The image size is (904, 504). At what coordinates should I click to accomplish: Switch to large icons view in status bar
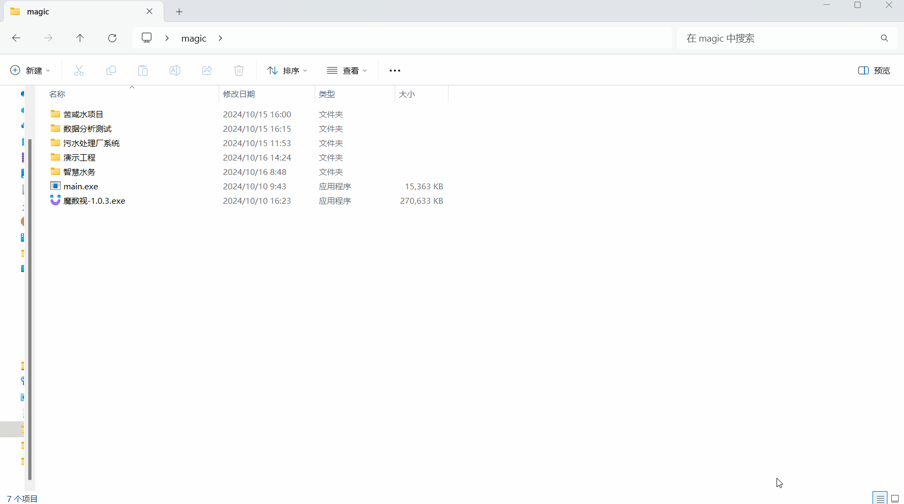point(895,498)
